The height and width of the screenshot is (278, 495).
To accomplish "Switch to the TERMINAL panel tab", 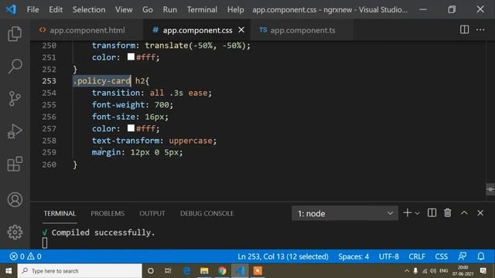I will click(x=60, y=213).
